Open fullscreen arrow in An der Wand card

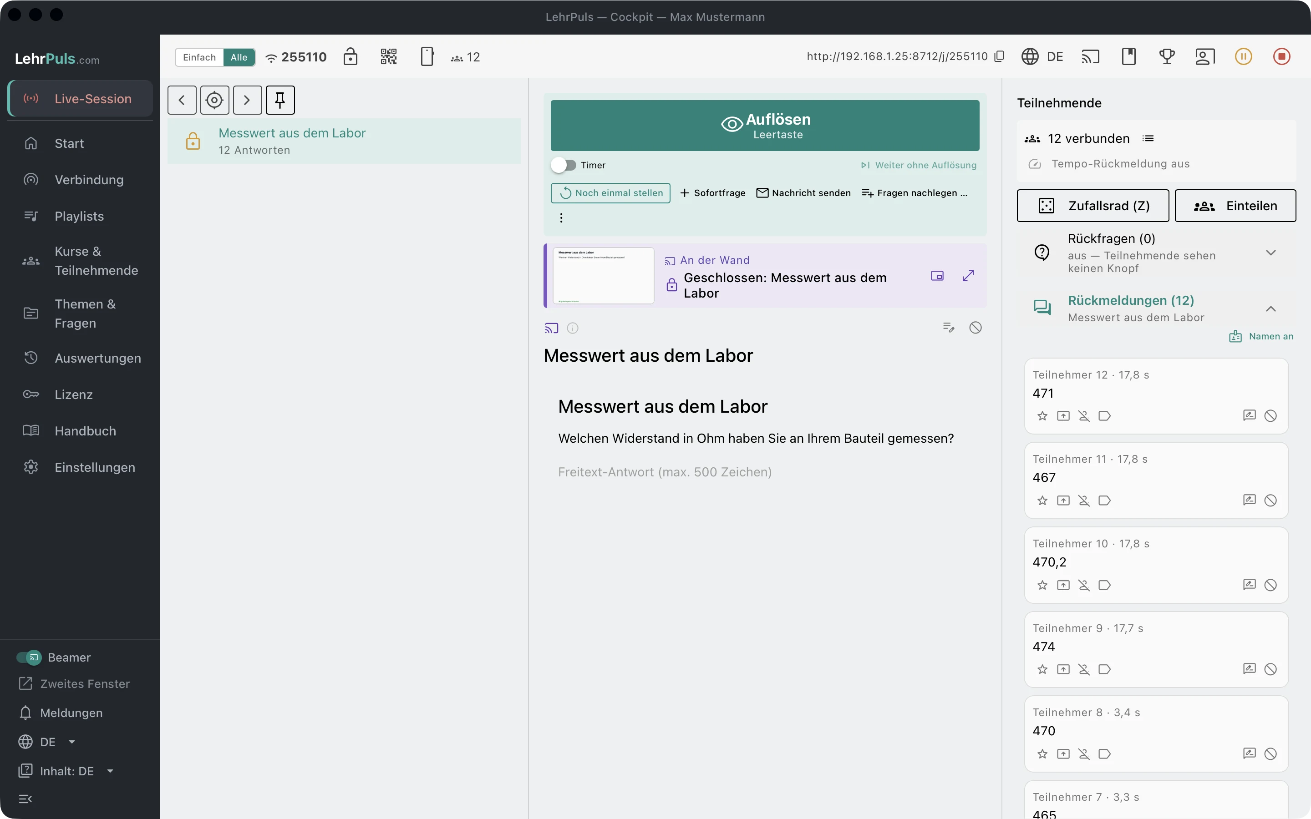click(968, 276)
